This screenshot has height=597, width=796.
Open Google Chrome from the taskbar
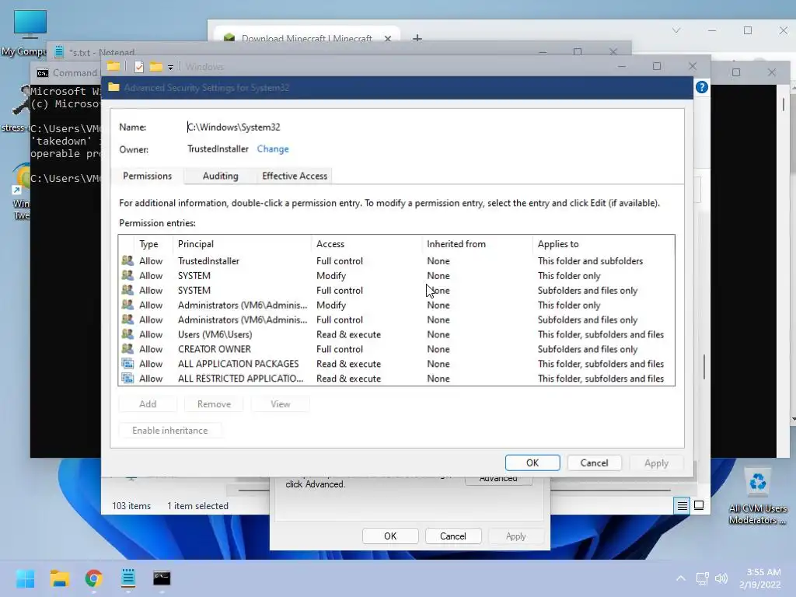click(x=94, y=578)
